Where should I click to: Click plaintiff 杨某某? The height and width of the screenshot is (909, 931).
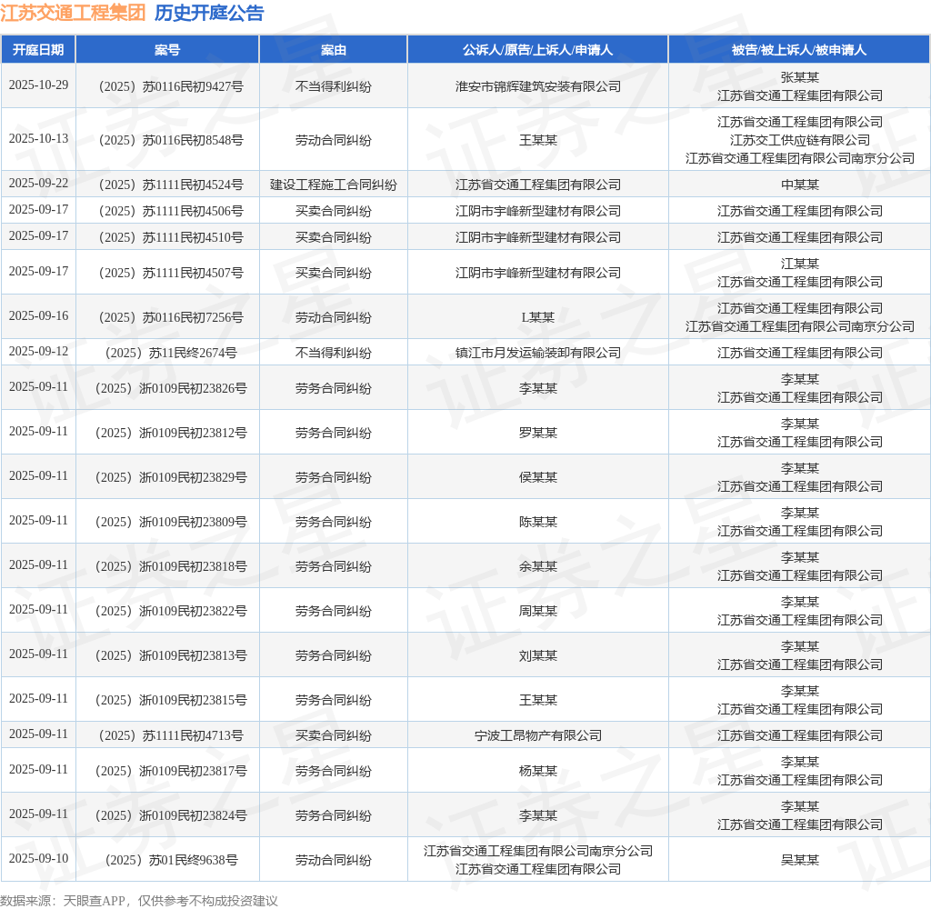click(x=538, y=771)
